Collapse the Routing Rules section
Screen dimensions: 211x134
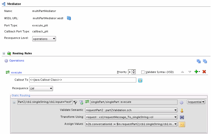coord(4,54)
